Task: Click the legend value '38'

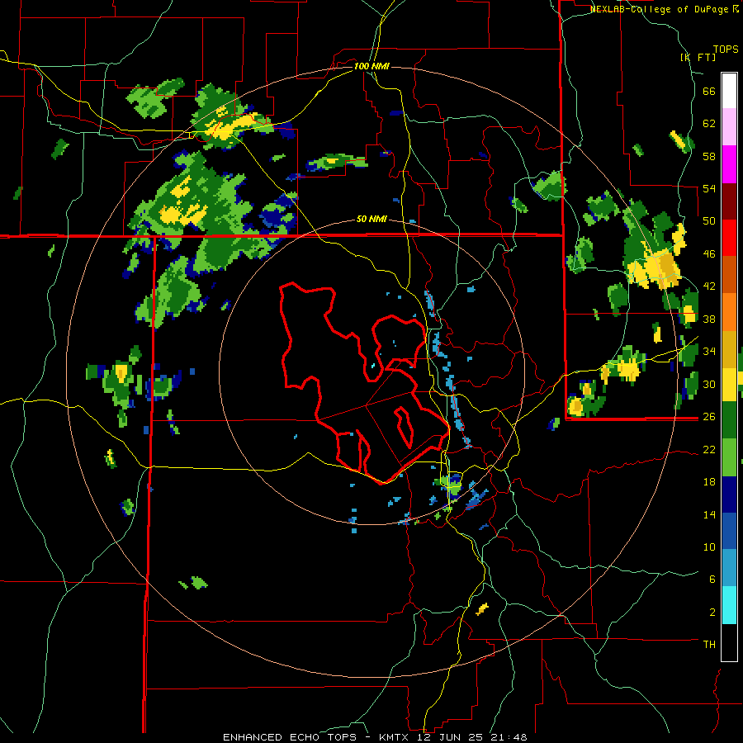Action: coord(709,319)
